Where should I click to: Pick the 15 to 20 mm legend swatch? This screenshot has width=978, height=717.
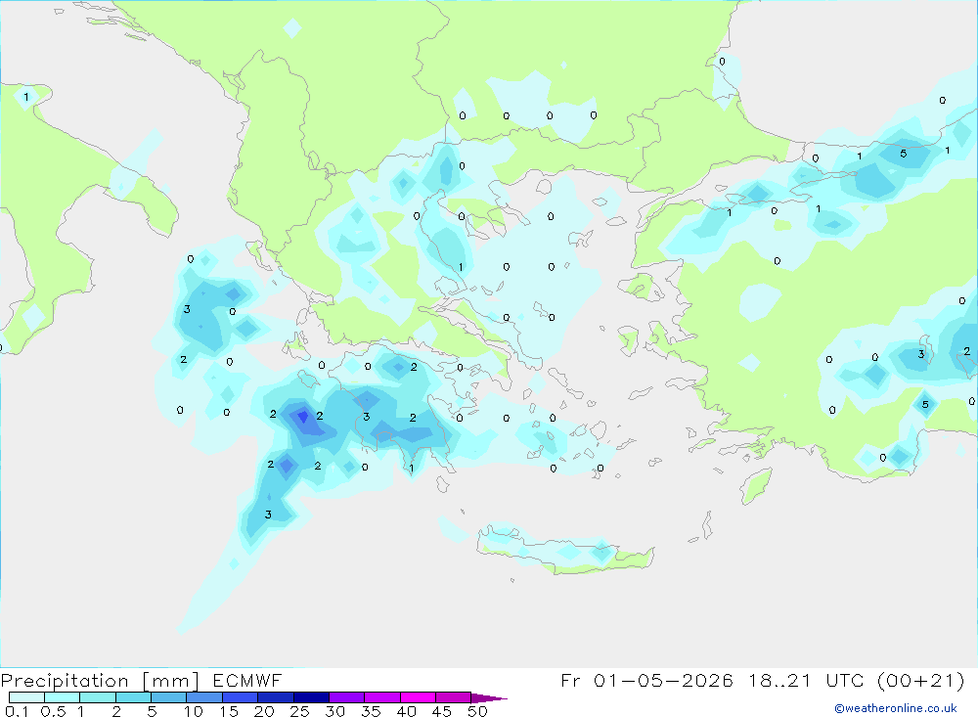pos(241,697)
